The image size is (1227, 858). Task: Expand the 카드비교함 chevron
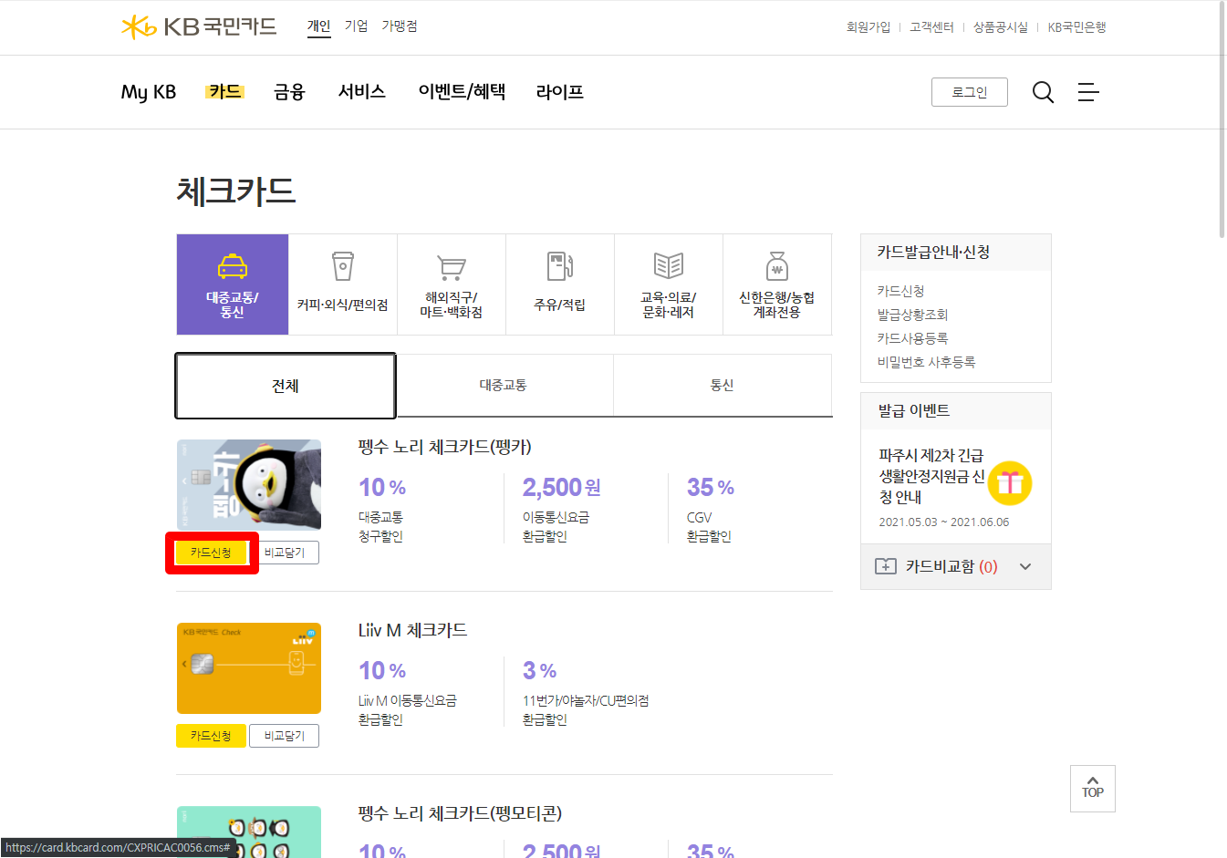point(1025,566)
